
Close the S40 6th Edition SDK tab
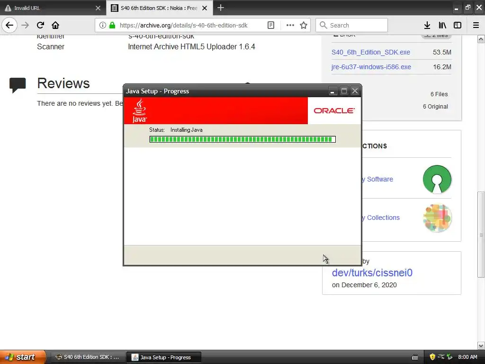(205, 8)
